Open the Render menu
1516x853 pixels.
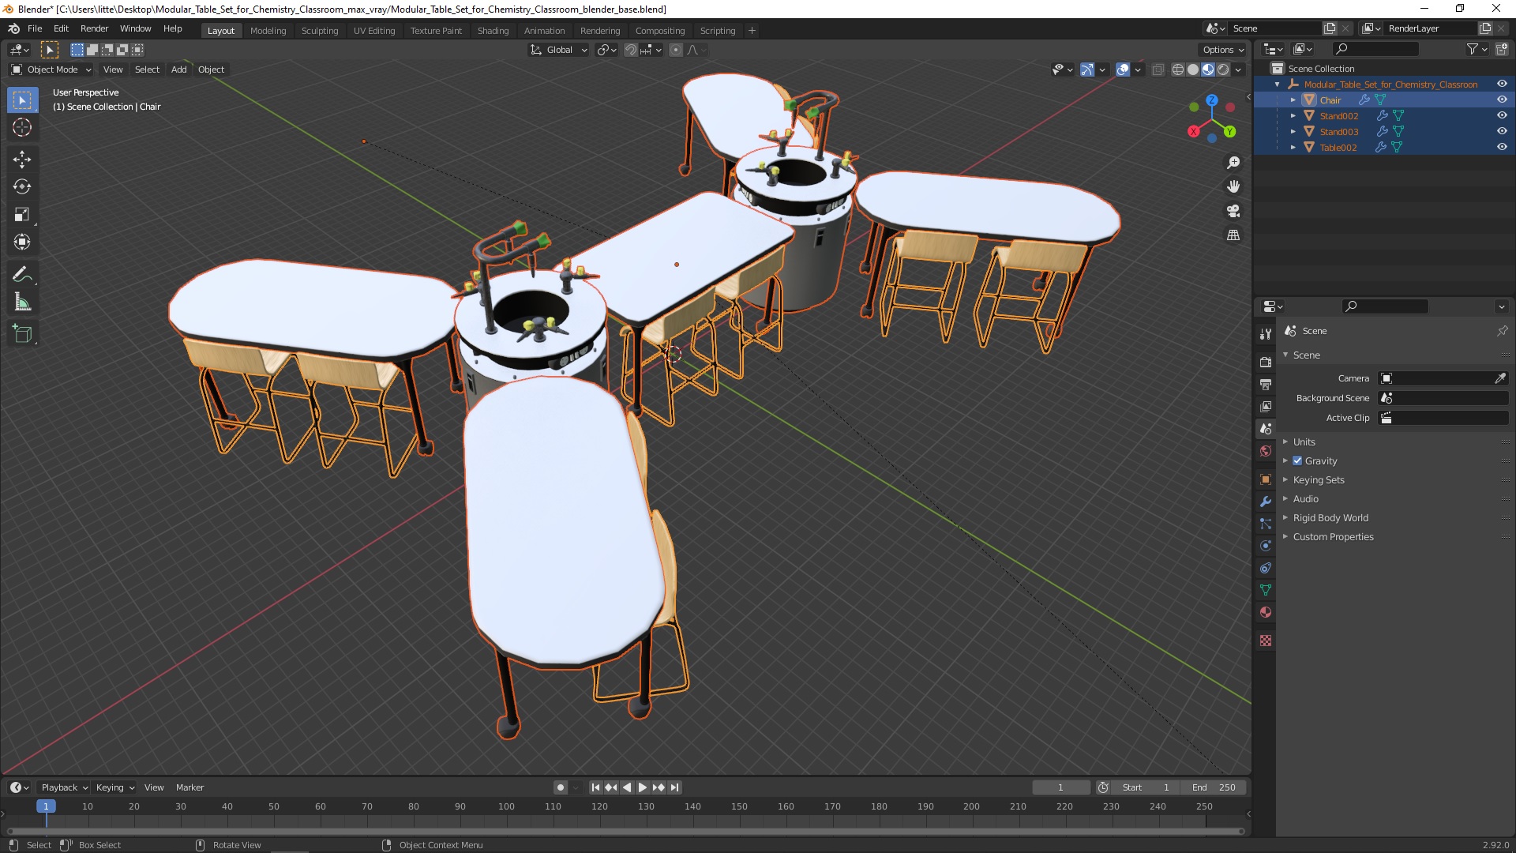(94, 28)
